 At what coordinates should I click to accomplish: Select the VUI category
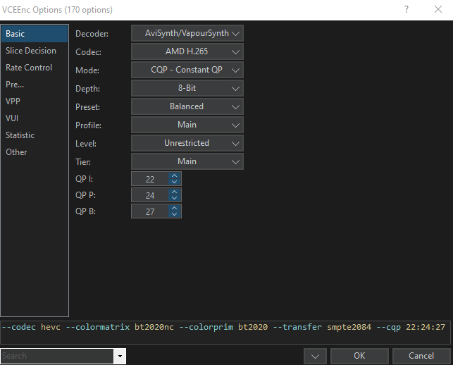[x=35, y=118]
